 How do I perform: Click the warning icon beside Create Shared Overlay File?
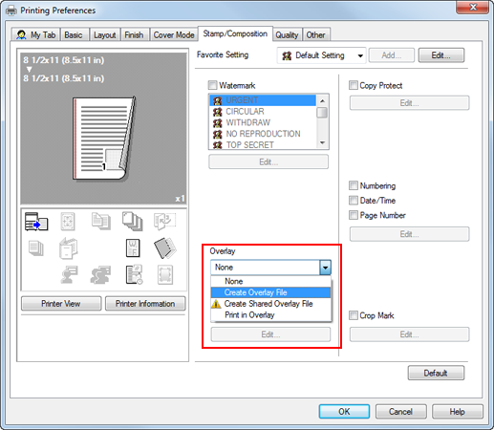pyautogui.click(x=216, y=304)
